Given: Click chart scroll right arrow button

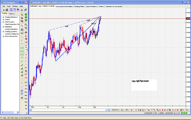Looking at the screenshot, I should pyautogui.click(x=109, y=110).
